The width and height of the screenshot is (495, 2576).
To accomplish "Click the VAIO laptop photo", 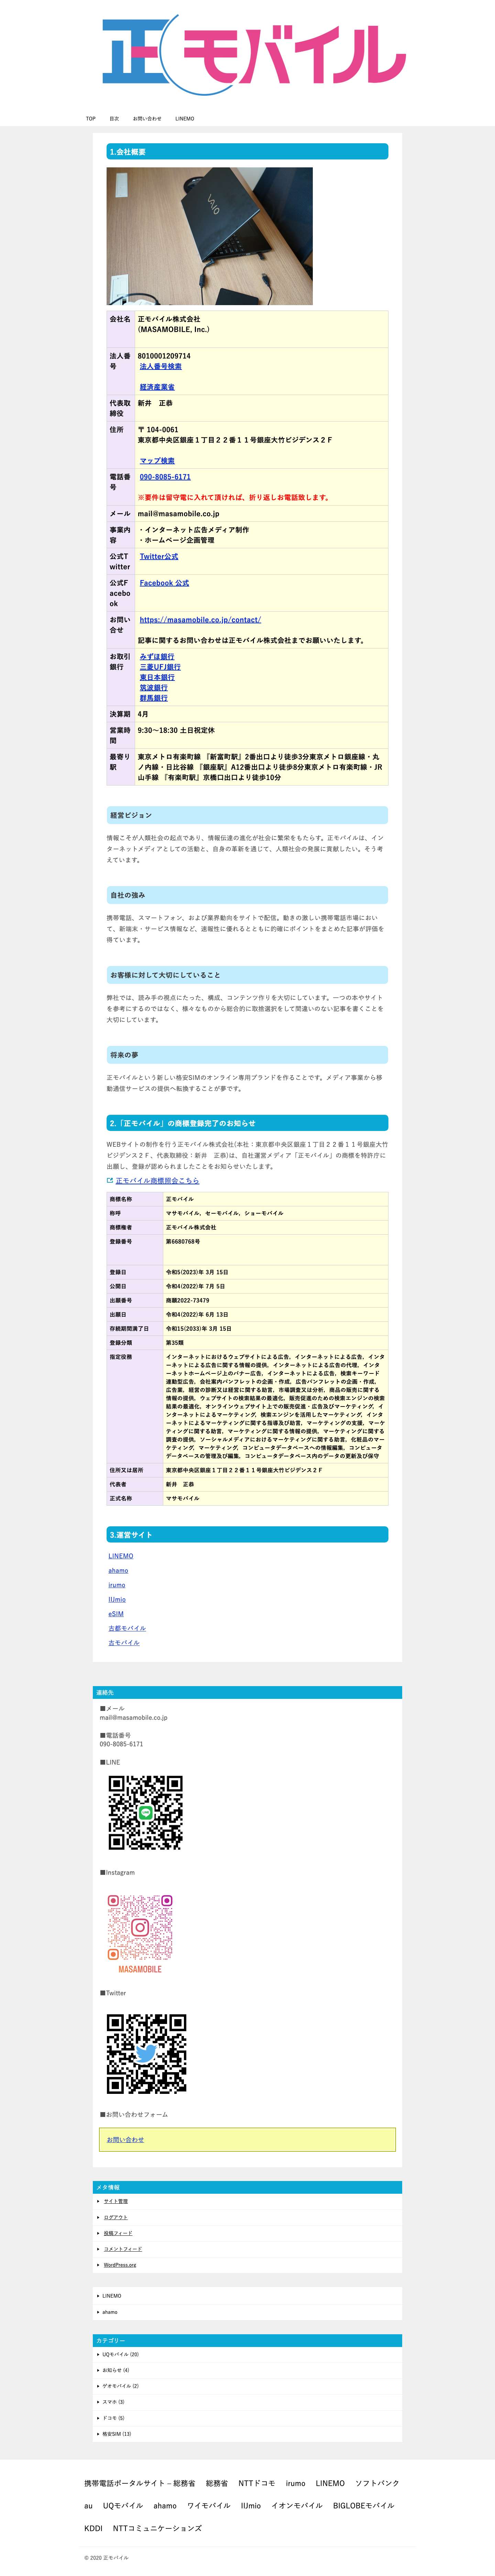I will 210,236.
